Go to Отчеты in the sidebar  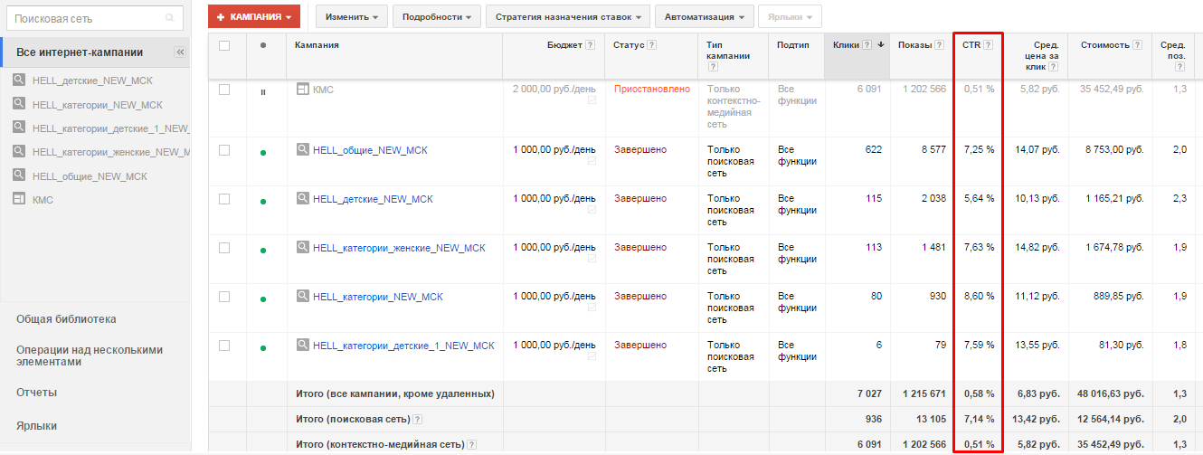coord(37,393)
